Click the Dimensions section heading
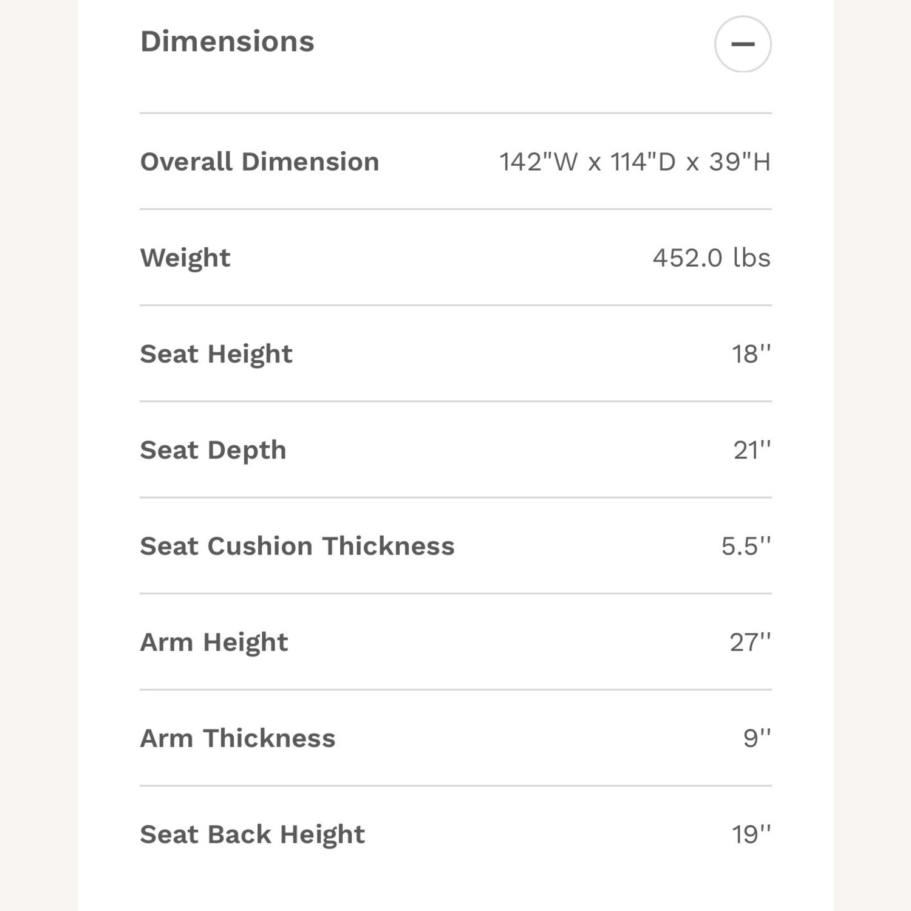The width and height of the screenshot is (911, 911). pyautogui.click(x=227, y=42)
